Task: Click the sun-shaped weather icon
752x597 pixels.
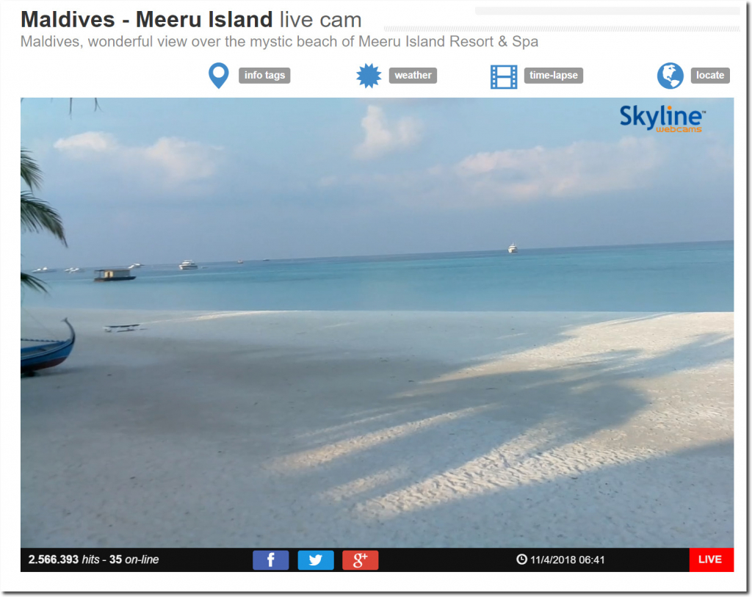Action: pyautogui.click(x=369, y=76)
